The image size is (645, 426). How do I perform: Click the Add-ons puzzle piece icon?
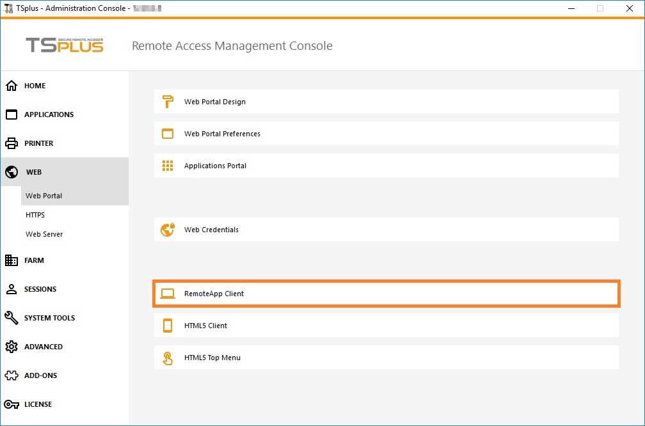12,375
